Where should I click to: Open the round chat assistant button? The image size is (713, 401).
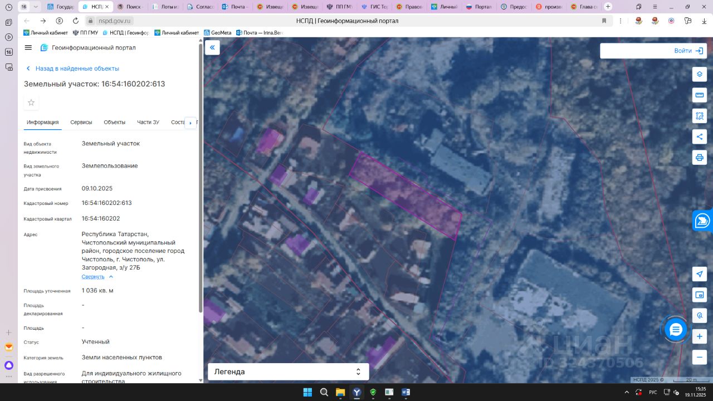pos(676,330)
